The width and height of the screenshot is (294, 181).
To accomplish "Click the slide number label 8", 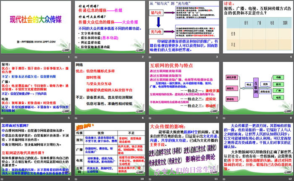I will [x=291, y=118].
